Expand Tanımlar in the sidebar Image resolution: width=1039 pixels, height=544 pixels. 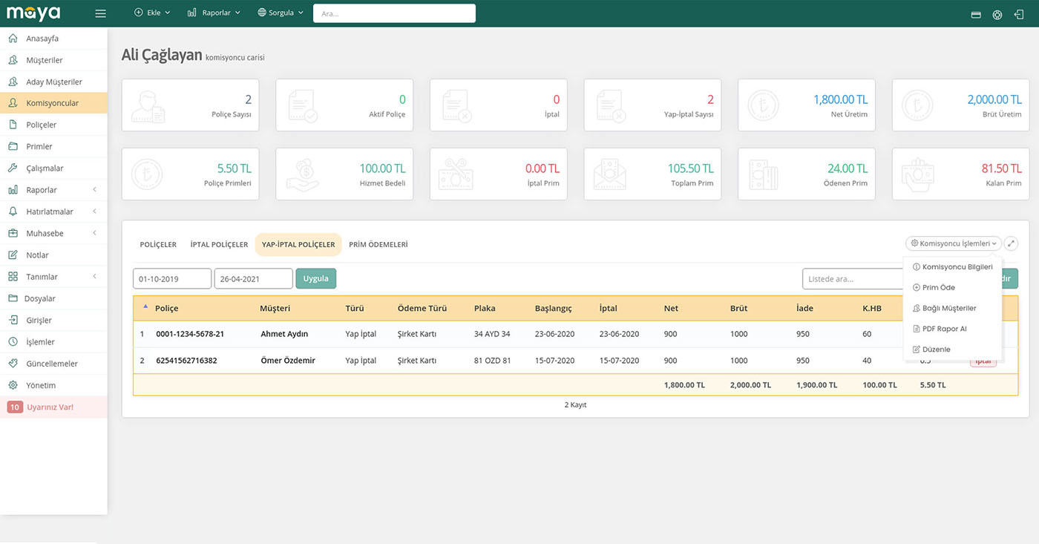click(x=53, y=277)
